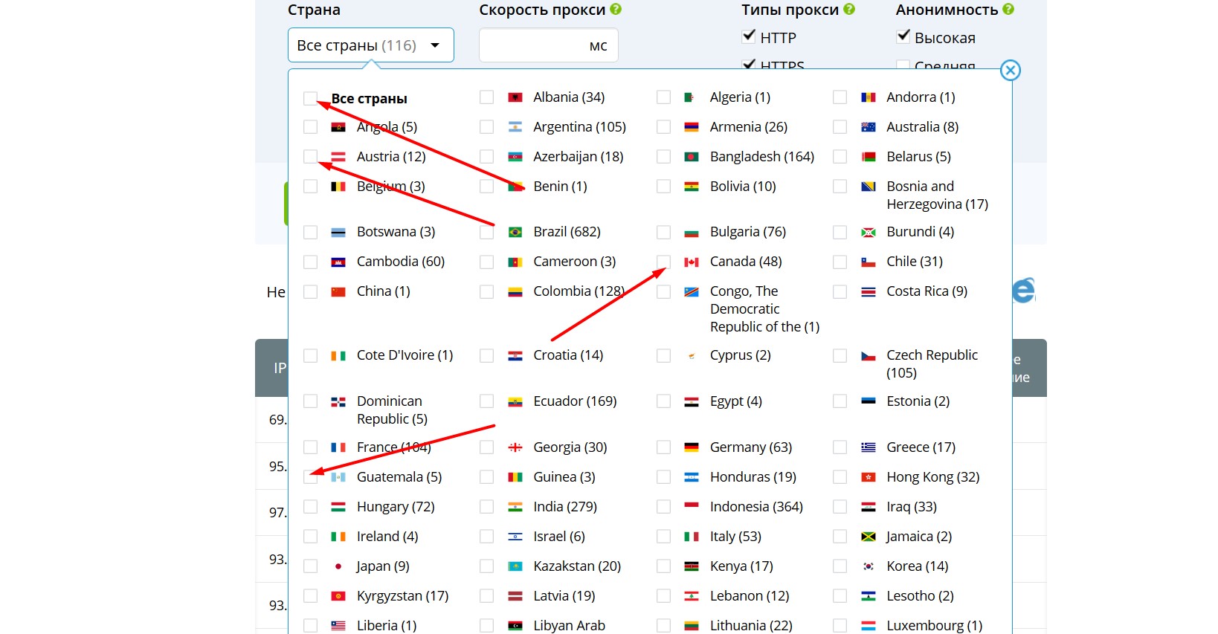Tick the Все страны checkbox
The height and width of the screenshot is (634, 1218).
(311, 97)
